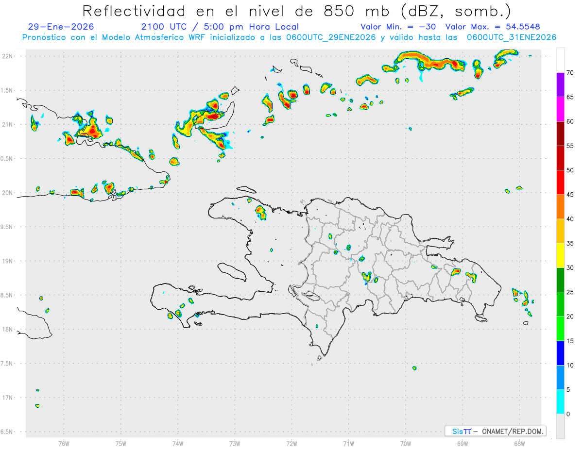The width and height of the screenshot is (583, 450).
Task: Click the '22N' latitude label
Action: [x=8, y=56]
